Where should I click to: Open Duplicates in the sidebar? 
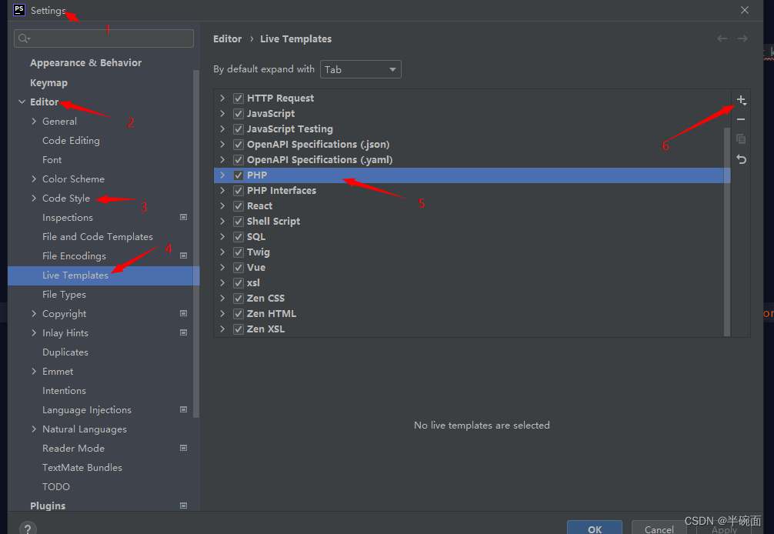coord(65,352)
